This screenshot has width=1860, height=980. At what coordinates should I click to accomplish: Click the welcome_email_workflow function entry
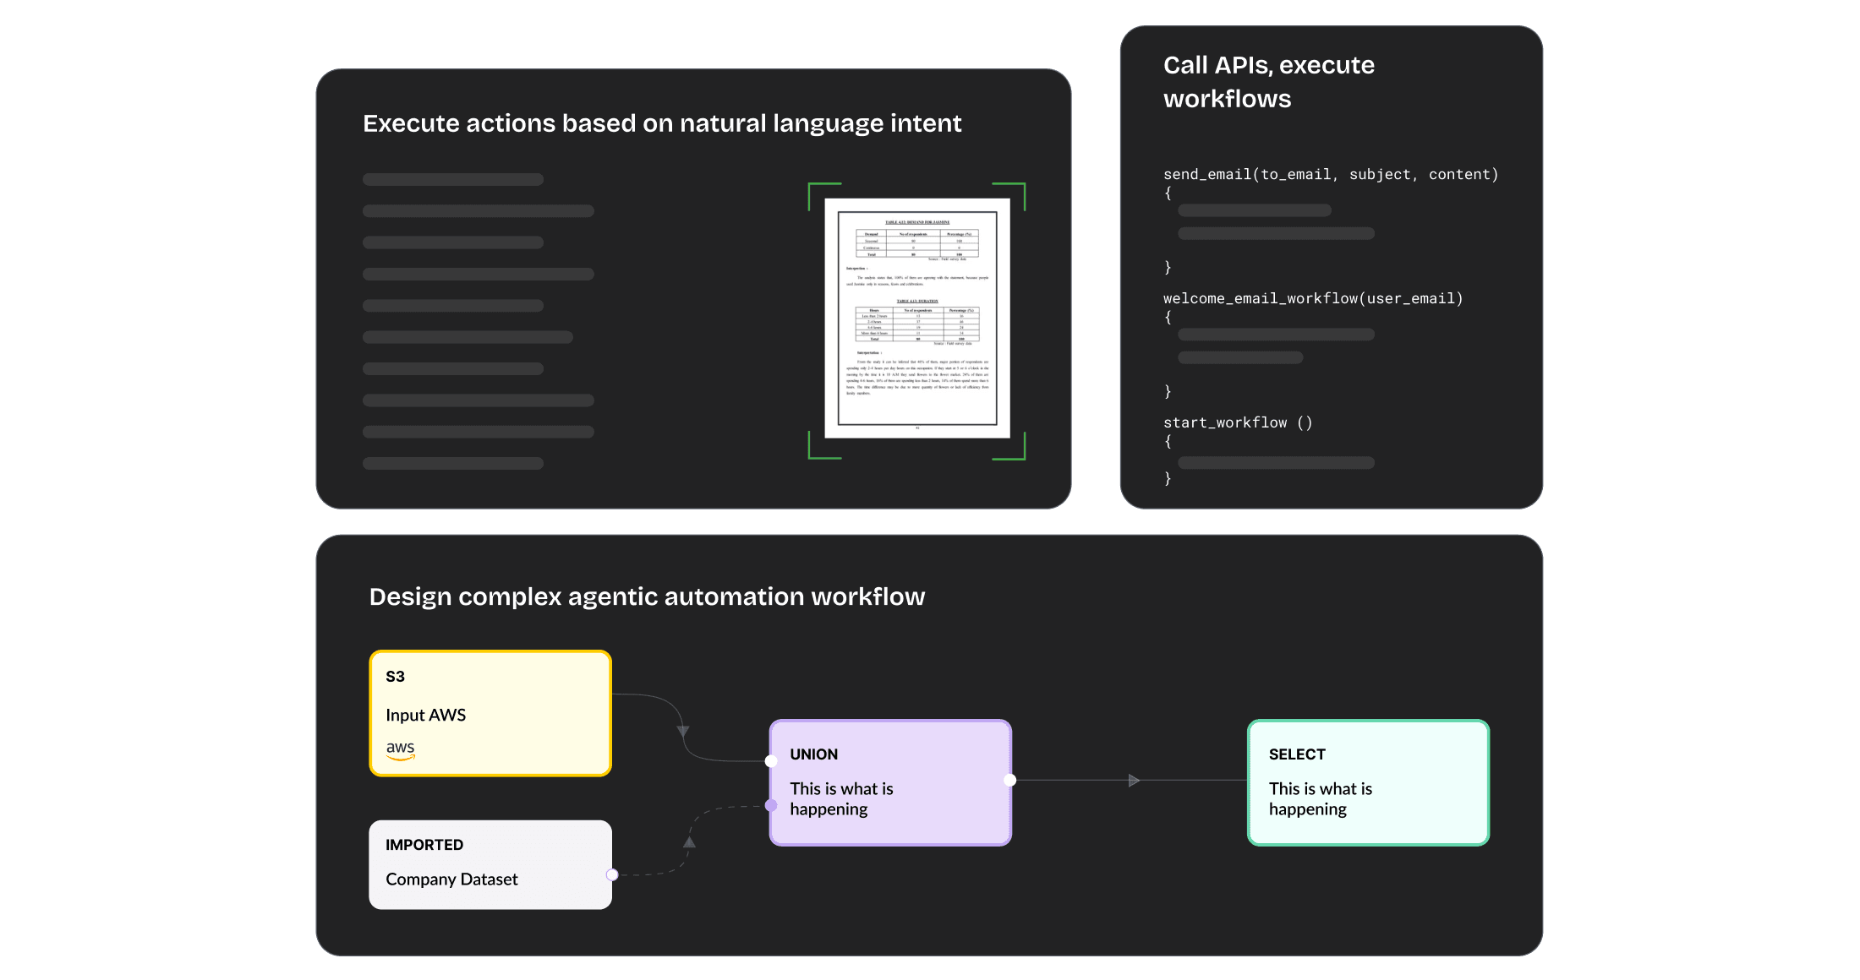(1313, 298)
